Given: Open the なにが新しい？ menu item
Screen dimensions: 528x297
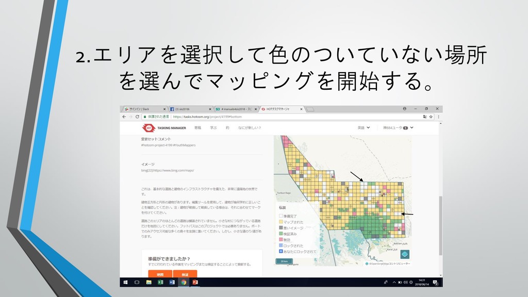Looking at the screenshot, I should pyautogui.click(x=250, y=128).
